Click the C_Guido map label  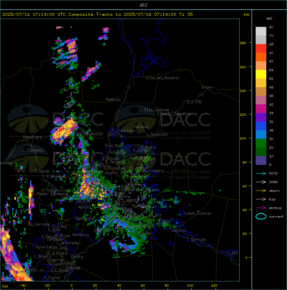[x=42, y=171]
